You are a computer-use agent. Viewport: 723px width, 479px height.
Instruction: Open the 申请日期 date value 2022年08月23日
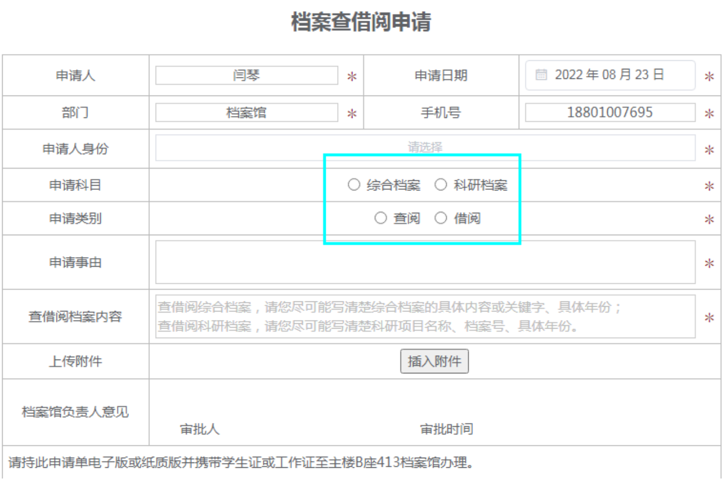(609, 75)
